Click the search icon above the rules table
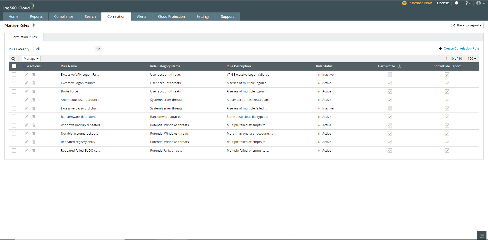The height and width of the screenshot is (240, 488). click(x=13, y=59)
